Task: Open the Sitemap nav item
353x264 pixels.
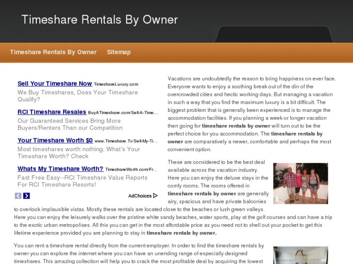Action: click(x=118, y=52)
